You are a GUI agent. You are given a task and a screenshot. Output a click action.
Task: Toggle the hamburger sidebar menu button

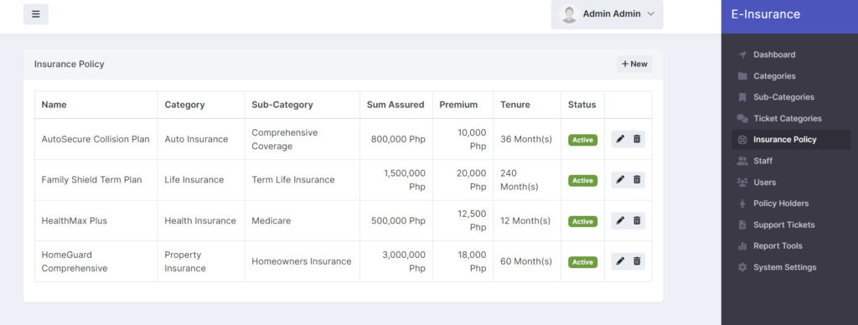tap(35, 14)
